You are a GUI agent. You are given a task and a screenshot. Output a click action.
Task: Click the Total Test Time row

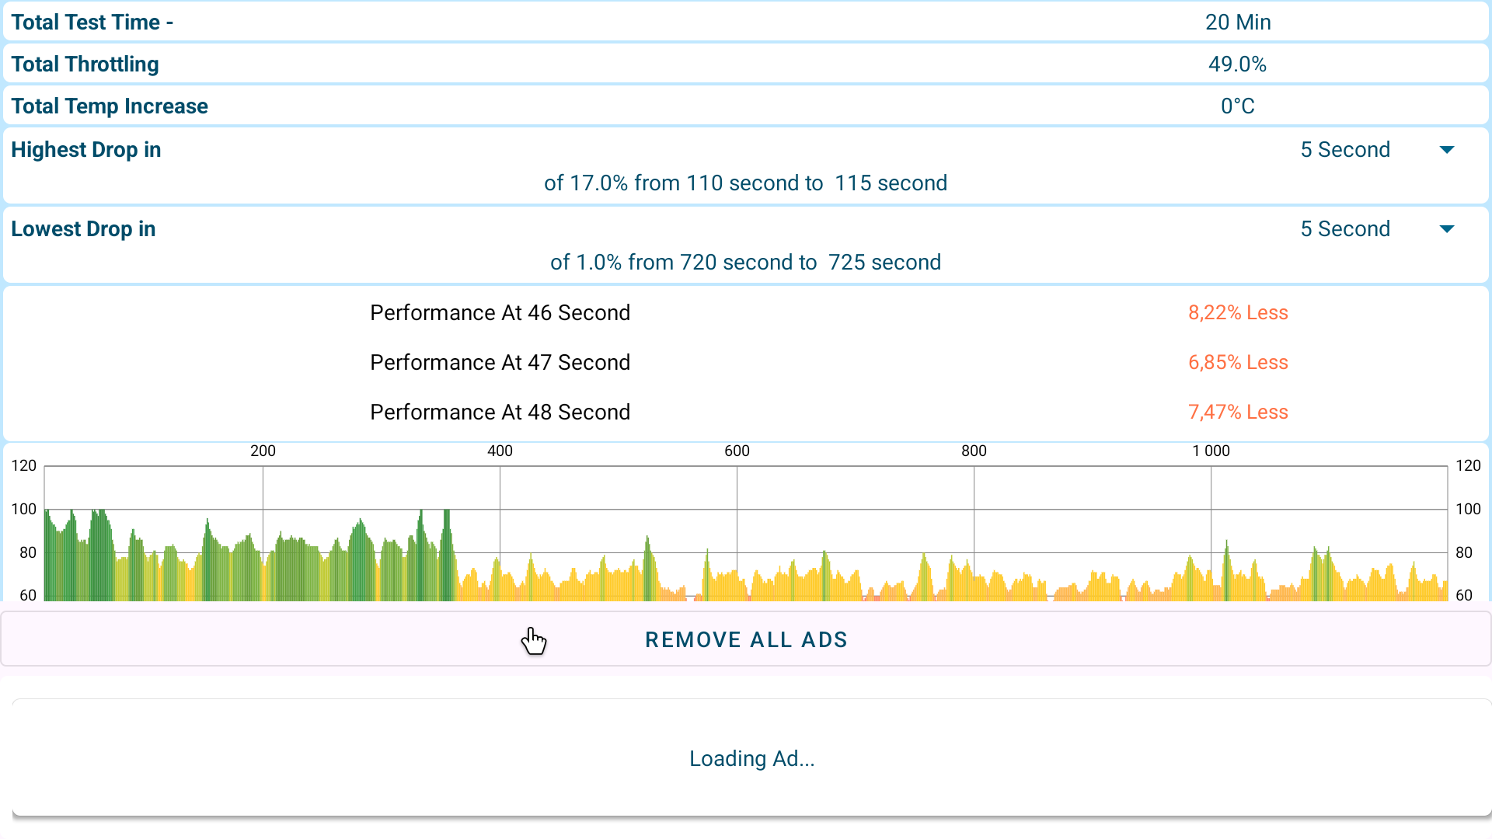click(92, 23)
